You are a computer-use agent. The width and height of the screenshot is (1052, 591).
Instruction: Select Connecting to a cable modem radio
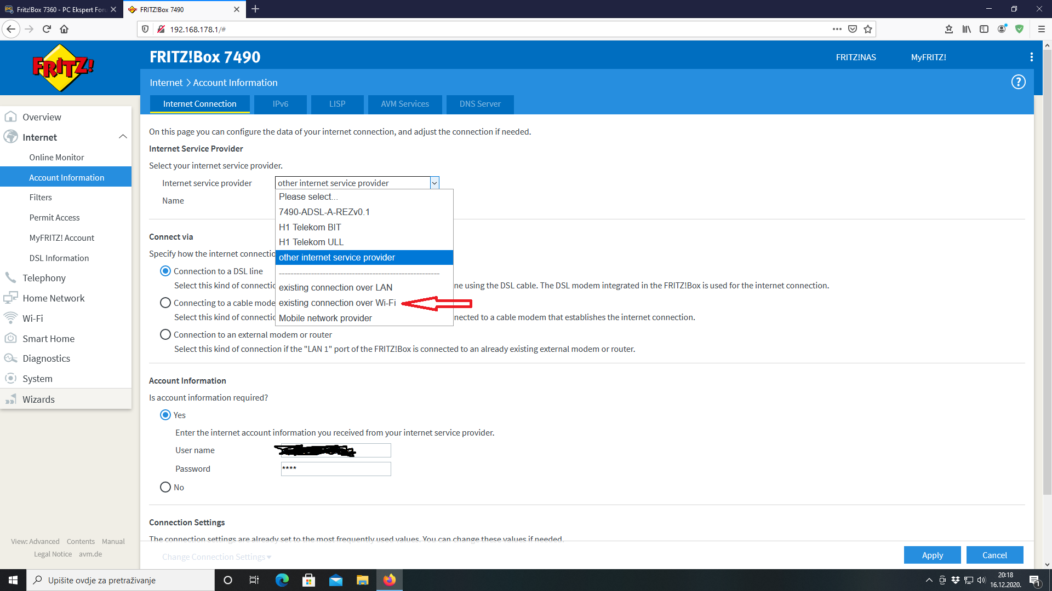[165, 303]
